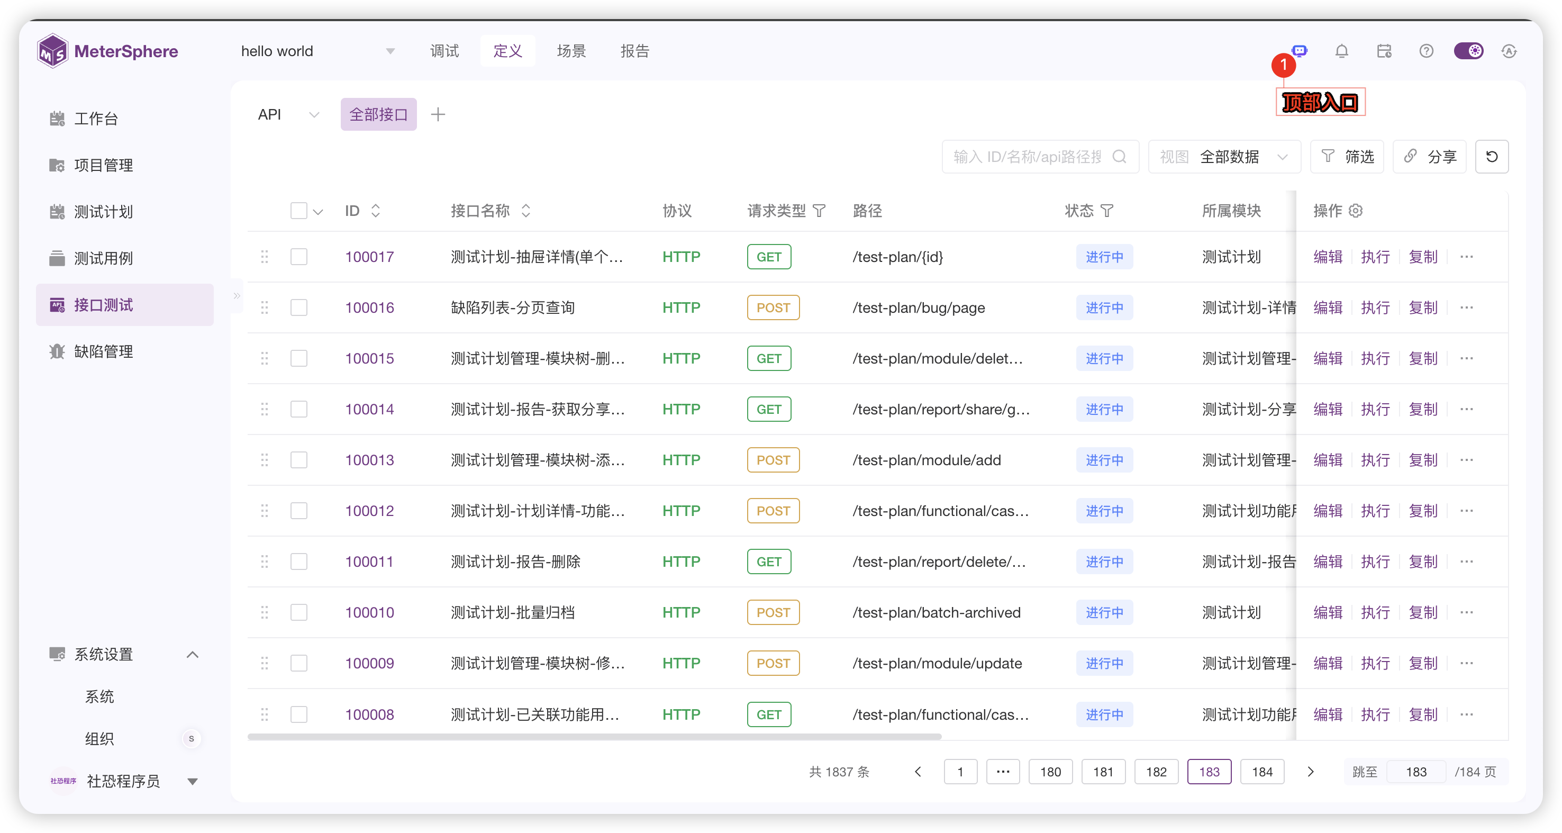
Task: Click the search magnifier icon
Action: click(x=1119, y=157)
